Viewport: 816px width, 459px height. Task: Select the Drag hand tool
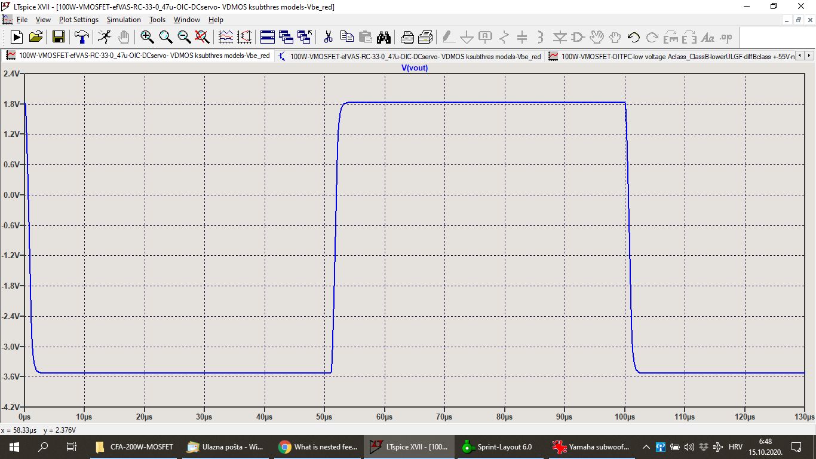point(615,37)
